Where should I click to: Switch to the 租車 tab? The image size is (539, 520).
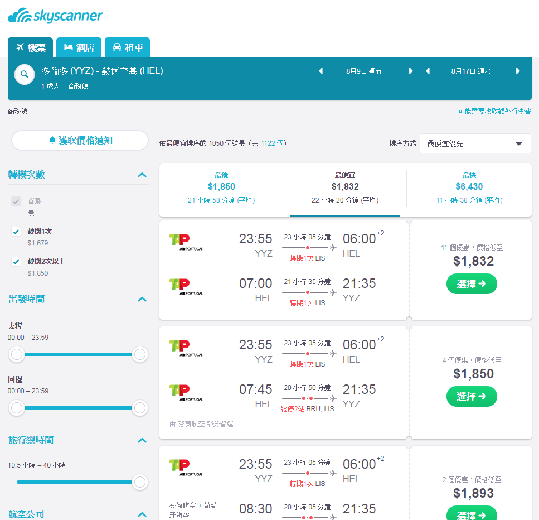(128, 47)
